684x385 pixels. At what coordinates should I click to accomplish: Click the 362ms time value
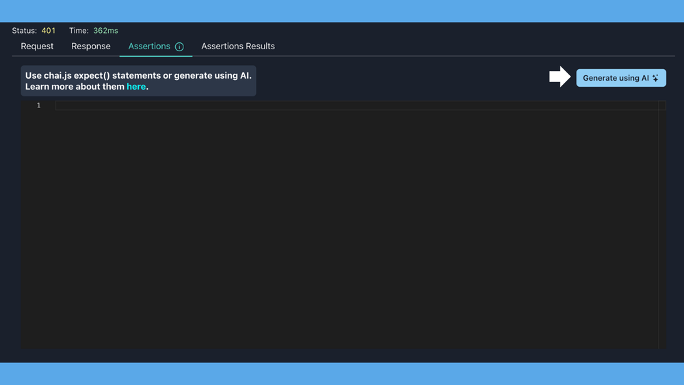point(105,31)
